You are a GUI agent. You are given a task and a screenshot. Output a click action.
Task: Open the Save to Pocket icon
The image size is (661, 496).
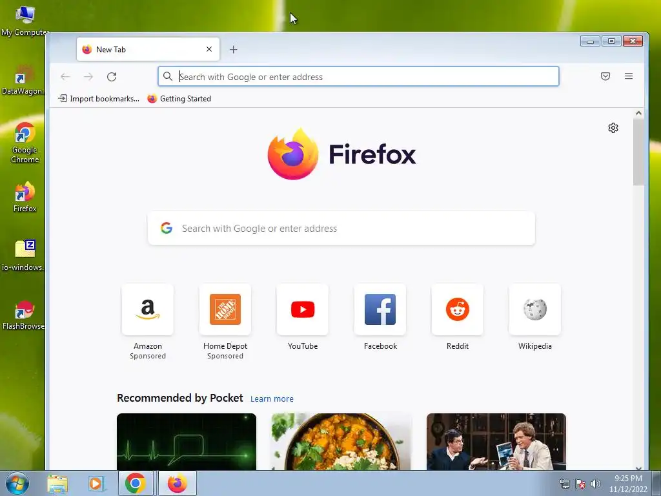coord(605,76)
